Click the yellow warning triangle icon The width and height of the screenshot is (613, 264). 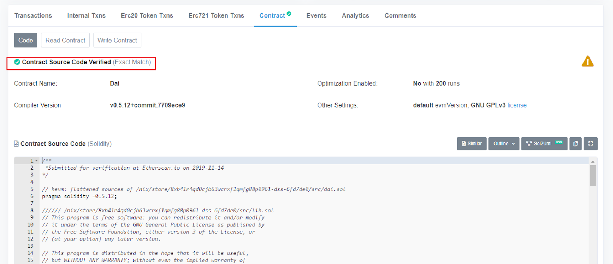coord(587,62)
